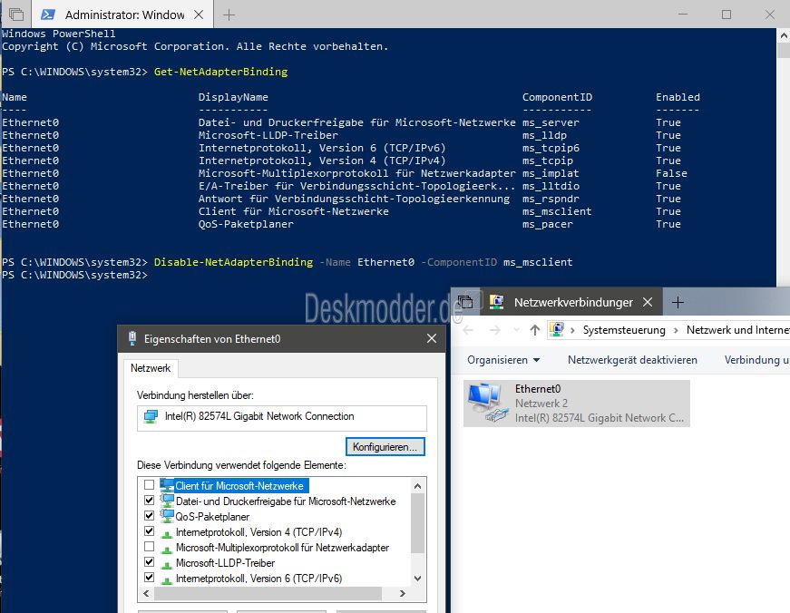790x613 pixels.
Task: Uncheck Datei- und Druckerfreigabe checkbox
Action: coord(149,501)
